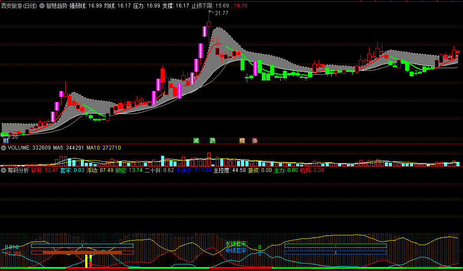The image size is (463, 271).
Task: Click the 智慧趋势 indicator name
Action: [x=56, y=6]
